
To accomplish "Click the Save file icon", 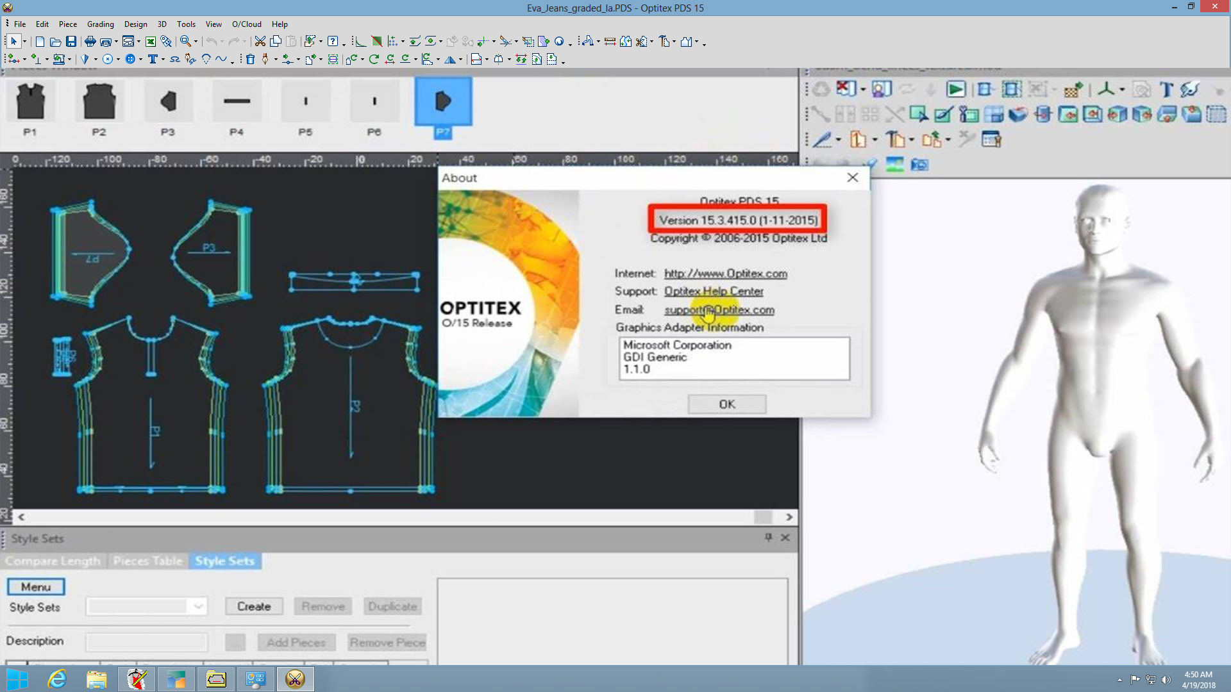I will pos(71,42).
